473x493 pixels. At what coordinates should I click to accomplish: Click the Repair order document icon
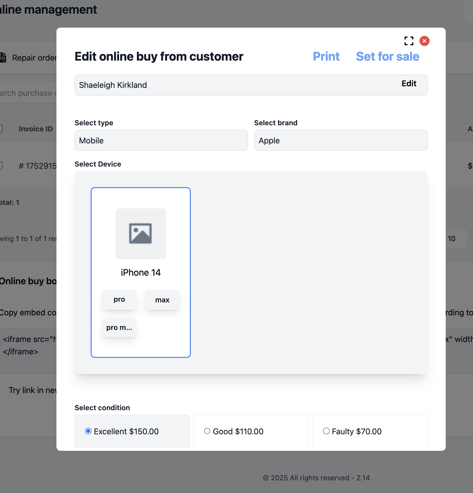click(3, 58)
